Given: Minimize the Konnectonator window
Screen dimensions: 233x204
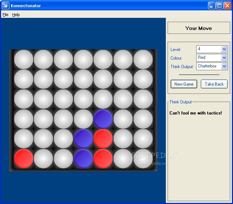Looking at the screenshot, I should 212,6.
